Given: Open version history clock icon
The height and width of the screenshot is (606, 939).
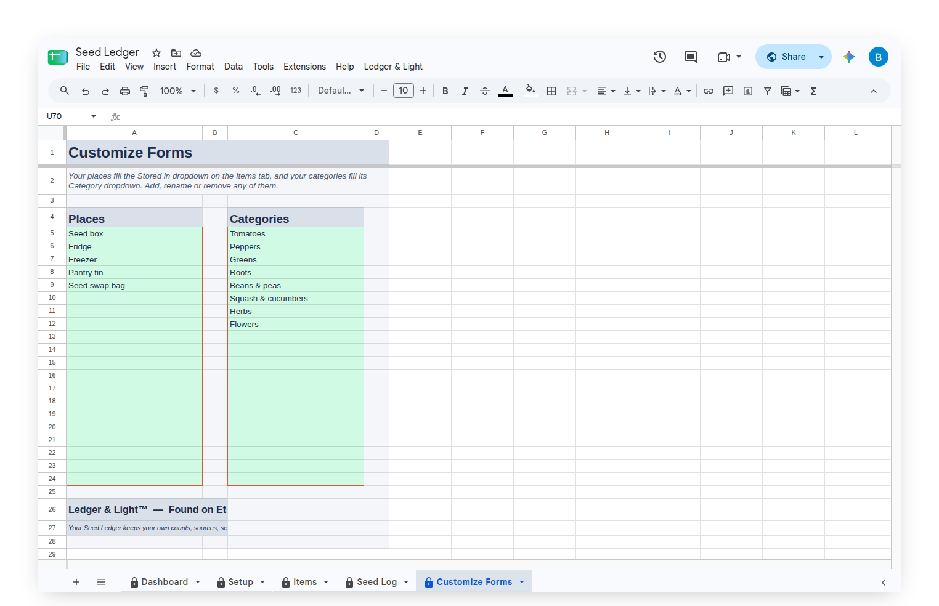Looking at the screenshot, I should 660,57.
